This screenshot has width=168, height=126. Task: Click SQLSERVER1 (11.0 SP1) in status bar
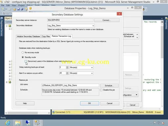(x=94, y=112)
